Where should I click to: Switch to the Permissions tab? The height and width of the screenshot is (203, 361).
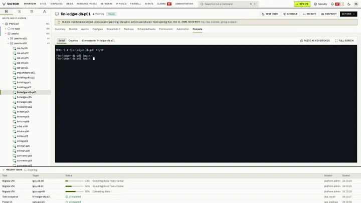(x=166, y=29)
